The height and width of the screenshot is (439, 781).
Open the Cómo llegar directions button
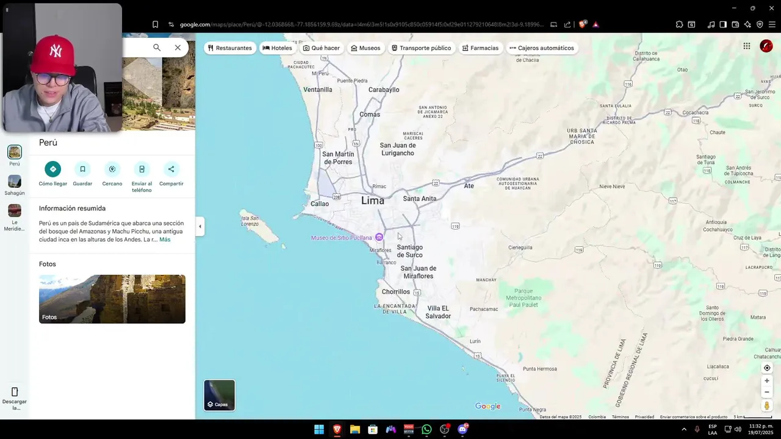tap(53, 169)
